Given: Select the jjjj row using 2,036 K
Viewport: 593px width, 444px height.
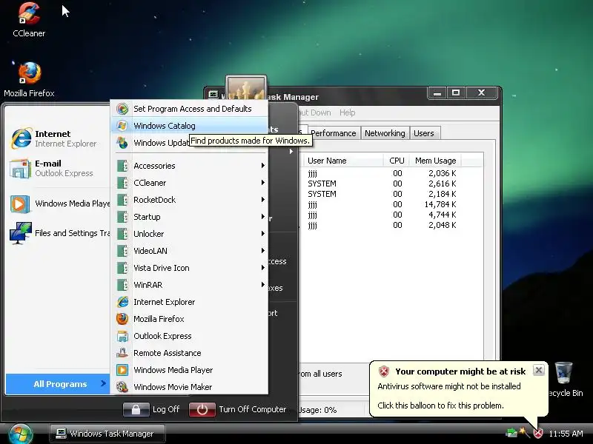Looking at the screenshot, I should point(391,173).
